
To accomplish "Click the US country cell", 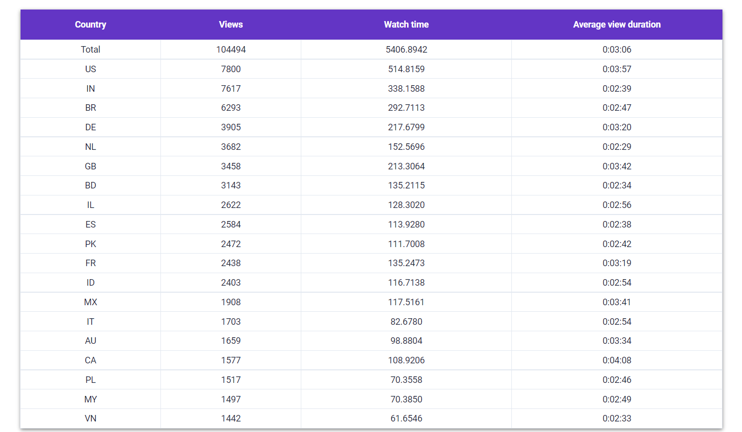I will pos(90,69).
